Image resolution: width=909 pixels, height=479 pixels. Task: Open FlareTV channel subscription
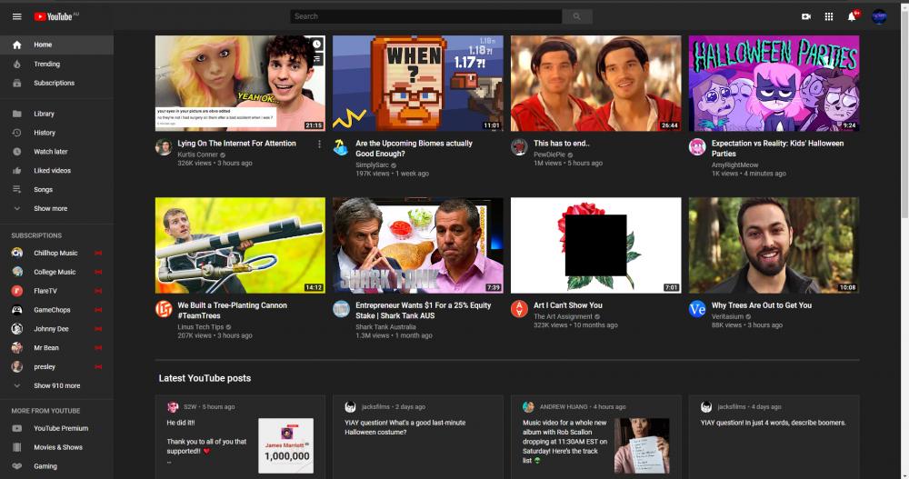point(56,291)
